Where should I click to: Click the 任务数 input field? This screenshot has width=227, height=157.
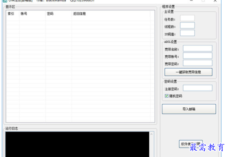(187, 18)
